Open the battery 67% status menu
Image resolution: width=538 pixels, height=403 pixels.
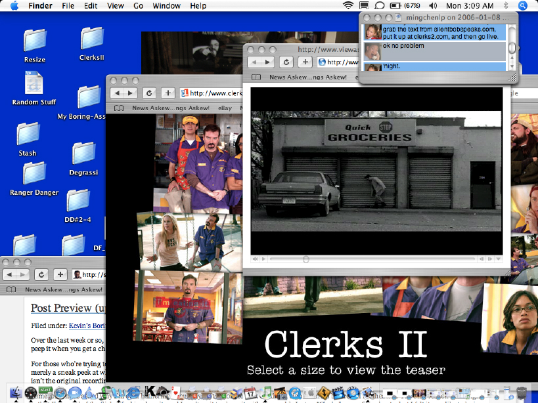tap(405, 6)
